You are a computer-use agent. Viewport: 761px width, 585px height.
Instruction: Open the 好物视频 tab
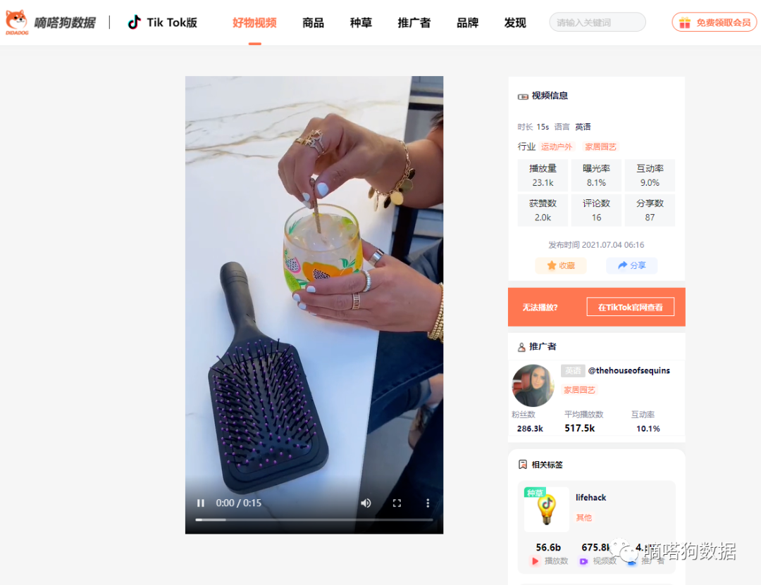pyautogui.click(x=254, y=23)
